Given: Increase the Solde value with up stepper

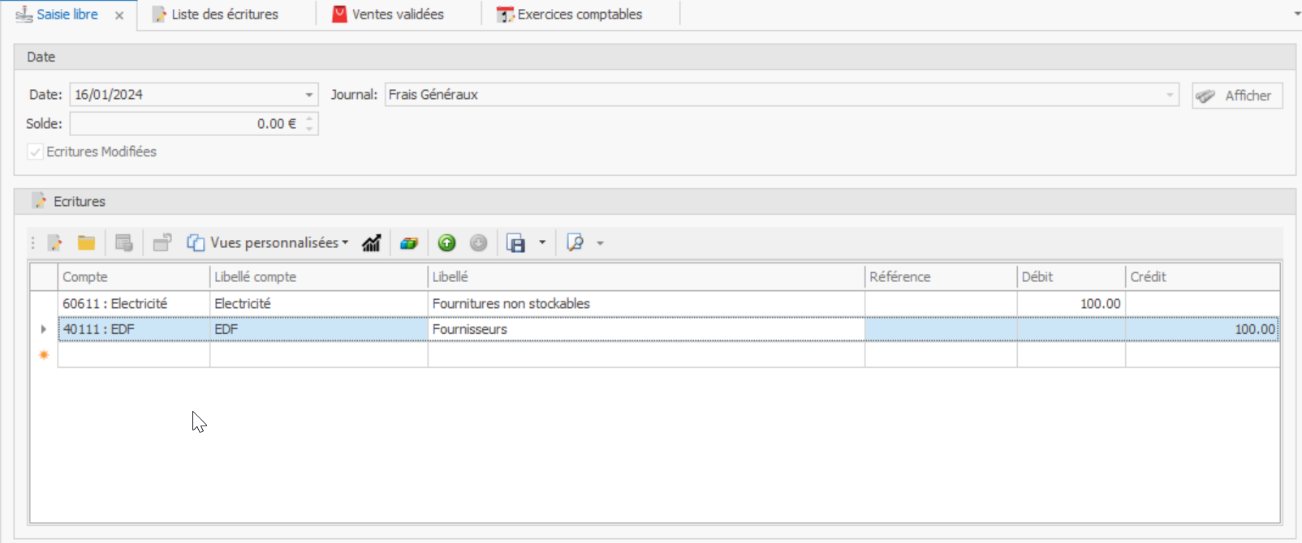Looking at the screenshot, I should click(309, 119).
